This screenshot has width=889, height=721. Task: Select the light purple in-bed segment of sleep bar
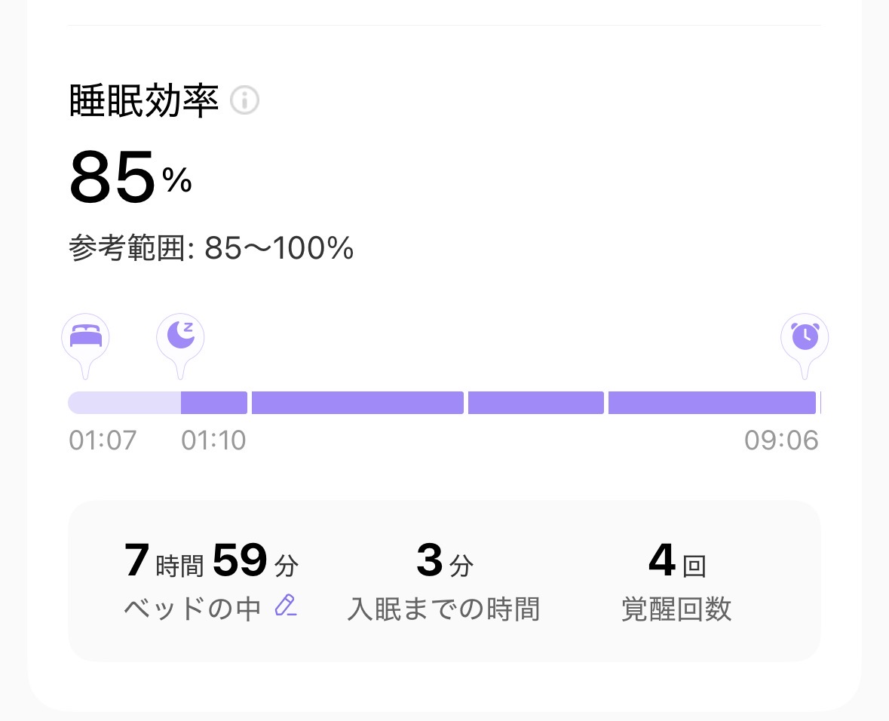point(124,403)
